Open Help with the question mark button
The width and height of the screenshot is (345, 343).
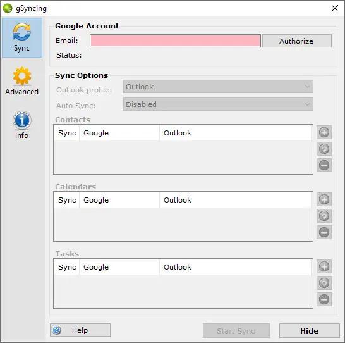(x=80, y=330)
